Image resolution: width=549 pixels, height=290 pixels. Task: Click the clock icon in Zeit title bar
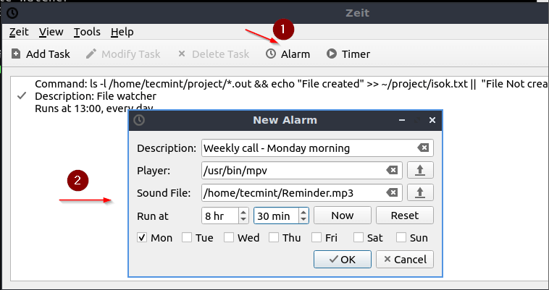pos(12,13)
